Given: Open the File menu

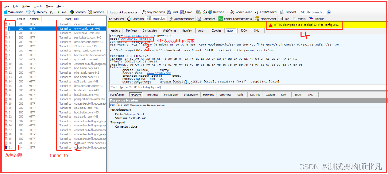Looking at the screenshot, I should pyautogui.click(x=7, y=6).
